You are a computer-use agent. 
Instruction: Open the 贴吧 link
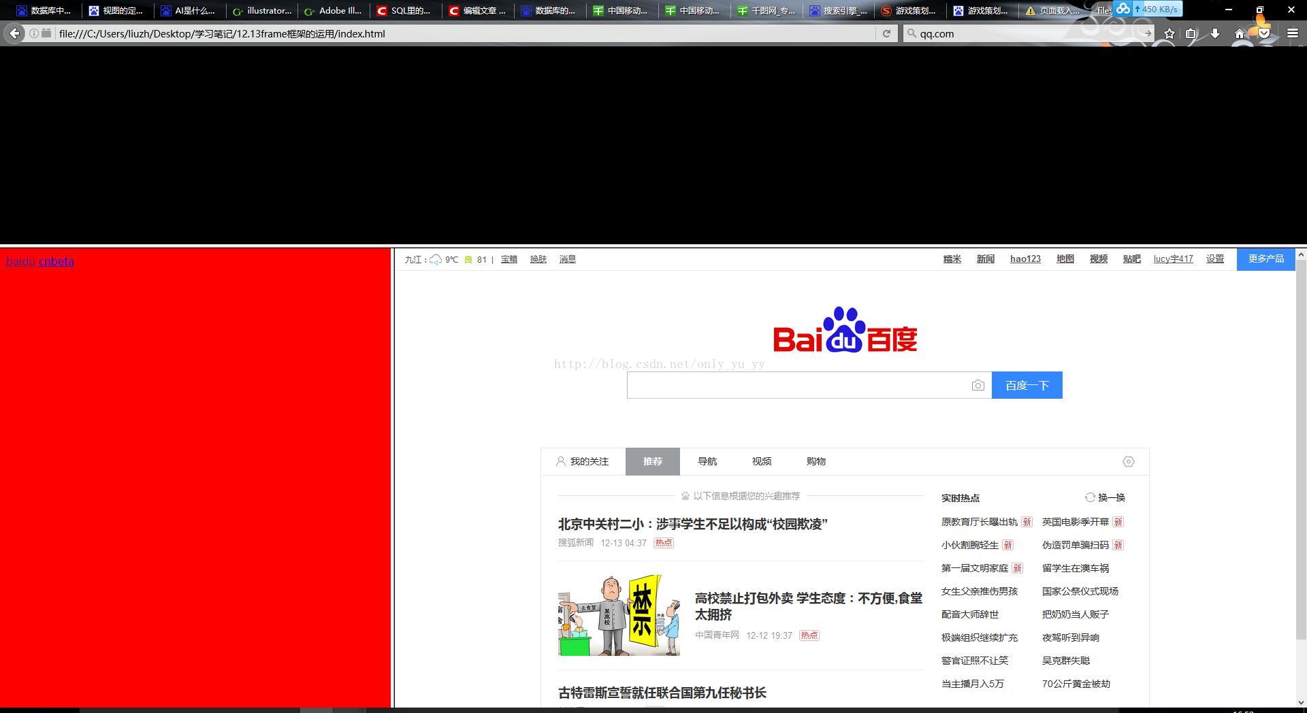click(1132, 259)
